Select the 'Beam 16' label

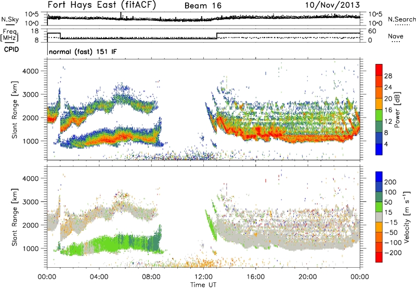click(x=203, y=6)
